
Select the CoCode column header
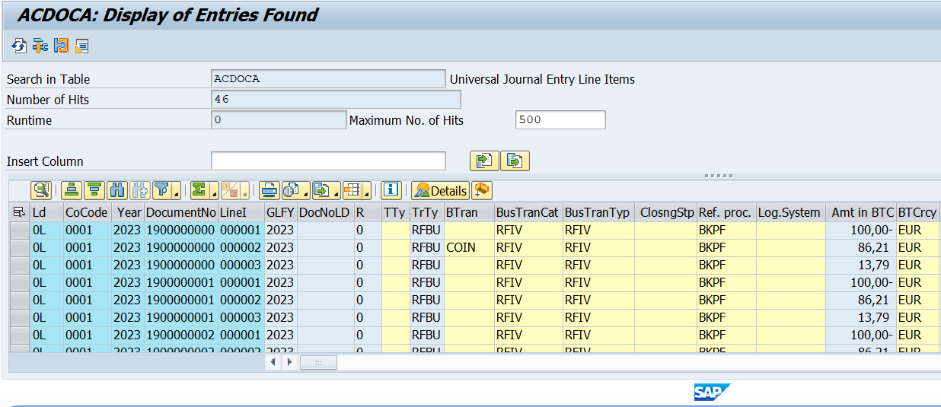[x=87, y=212]
